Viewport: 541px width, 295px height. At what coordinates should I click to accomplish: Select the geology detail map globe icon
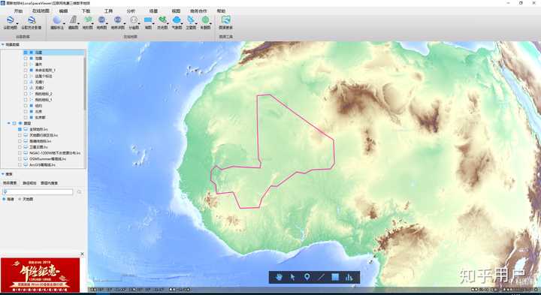118,20
